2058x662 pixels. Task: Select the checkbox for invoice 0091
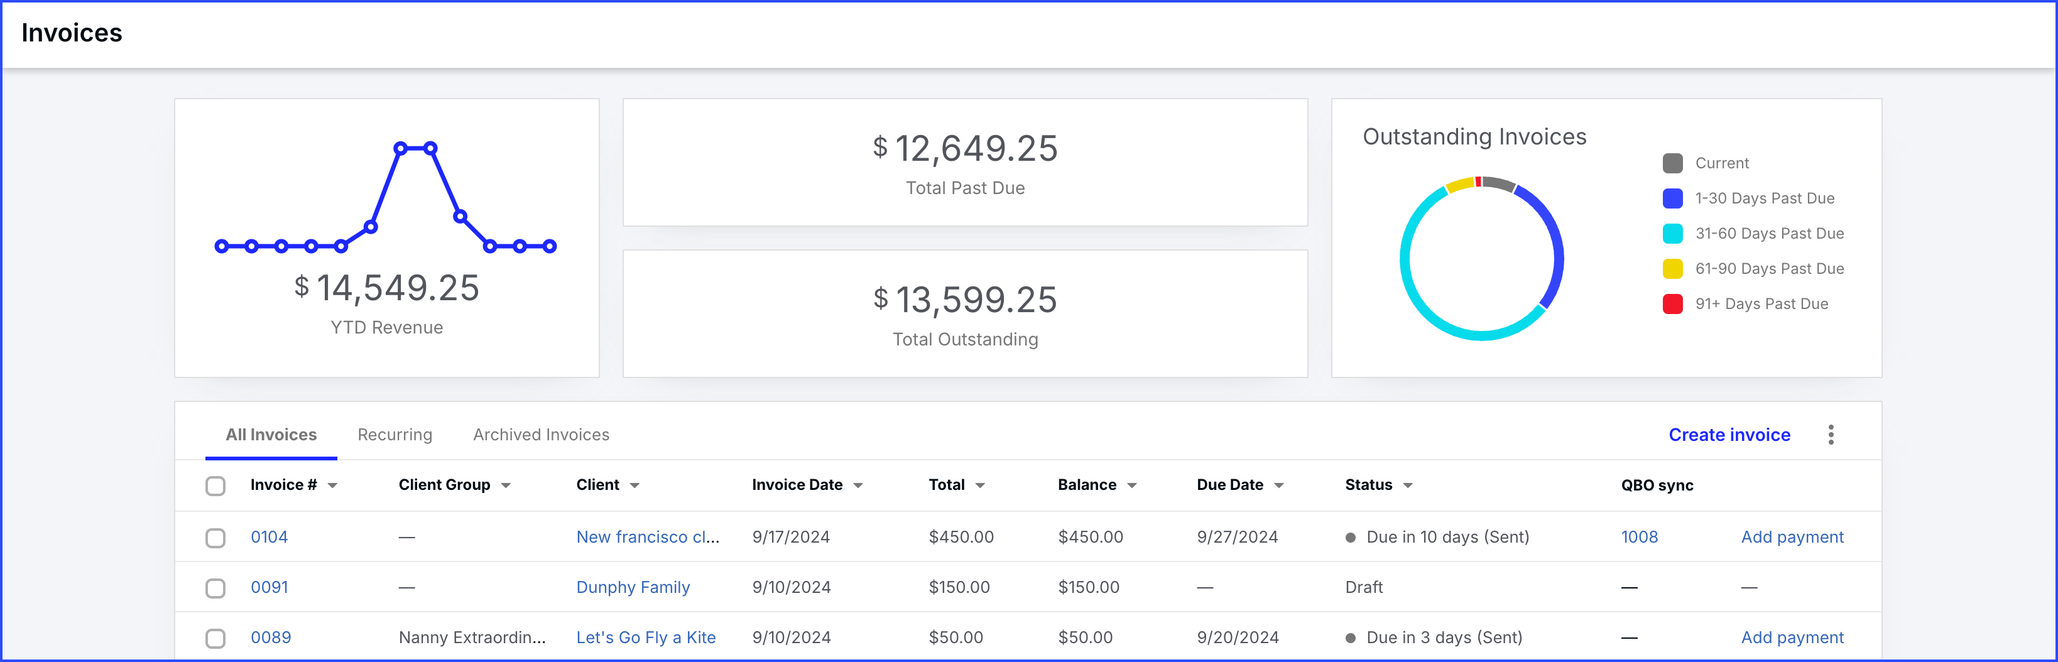[x=215, y=588]
